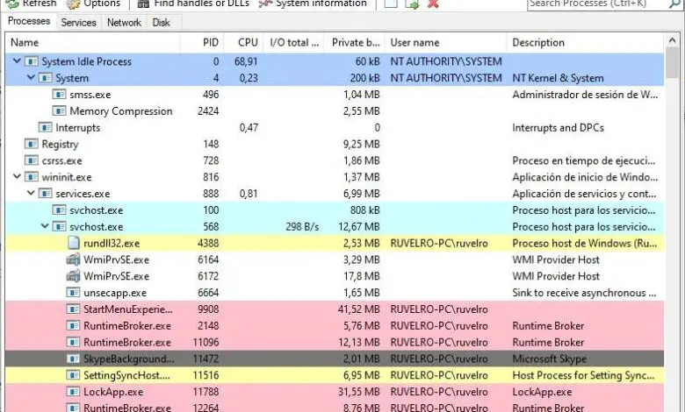Viewport: 685px width, 412px height.
Task: Select the rundll32.exe process name
Action: coord(112,244)
